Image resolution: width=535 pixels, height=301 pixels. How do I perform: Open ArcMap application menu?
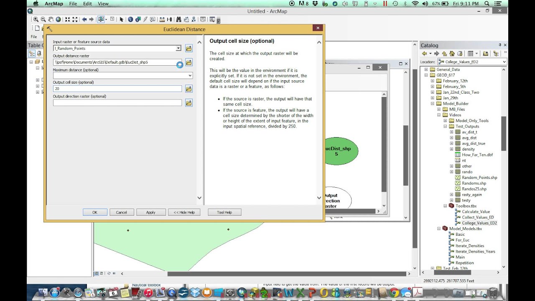tap(53, 3)
